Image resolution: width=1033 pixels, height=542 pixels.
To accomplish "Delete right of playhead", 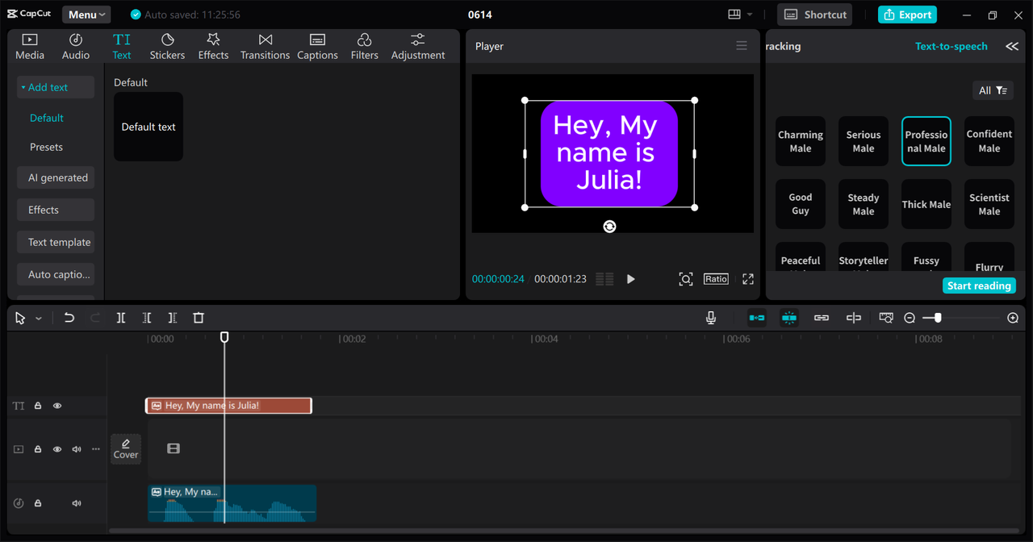I will (x=173, y=318).
